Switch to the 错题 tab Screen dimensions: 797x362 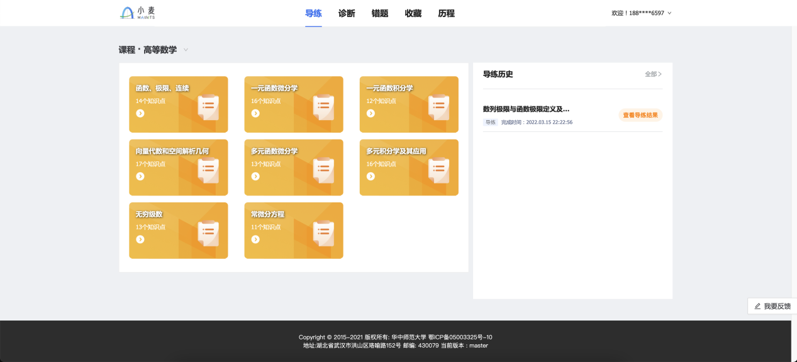click(380, 13)
